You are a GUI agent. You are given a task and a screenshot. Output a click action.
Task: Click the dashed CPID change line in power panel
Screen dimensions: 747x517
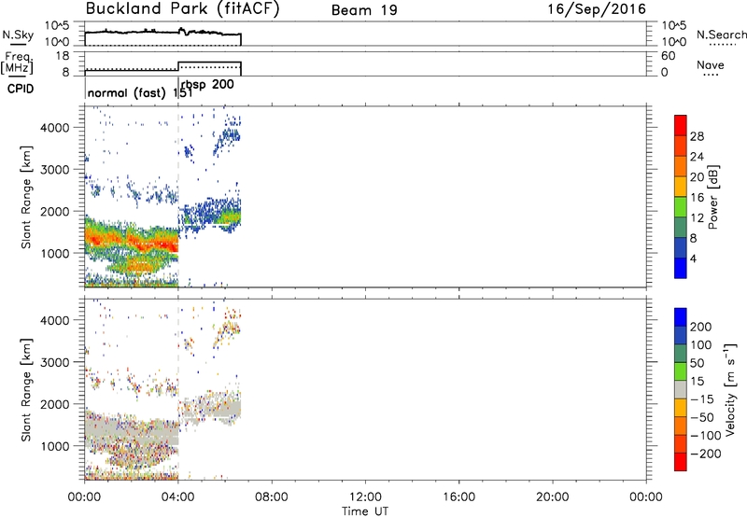[x=178, y=197]
